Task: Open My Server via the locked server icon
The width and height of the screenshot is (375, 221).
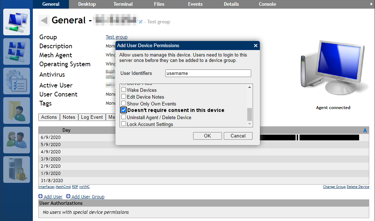Action: point(17,170)
